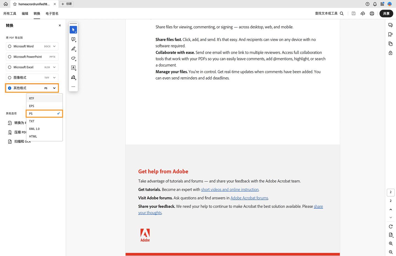The height and width of the screenshot is (256, 396).
Task: Click the Adobe logo on the page
Action: (x=145, y=235)
